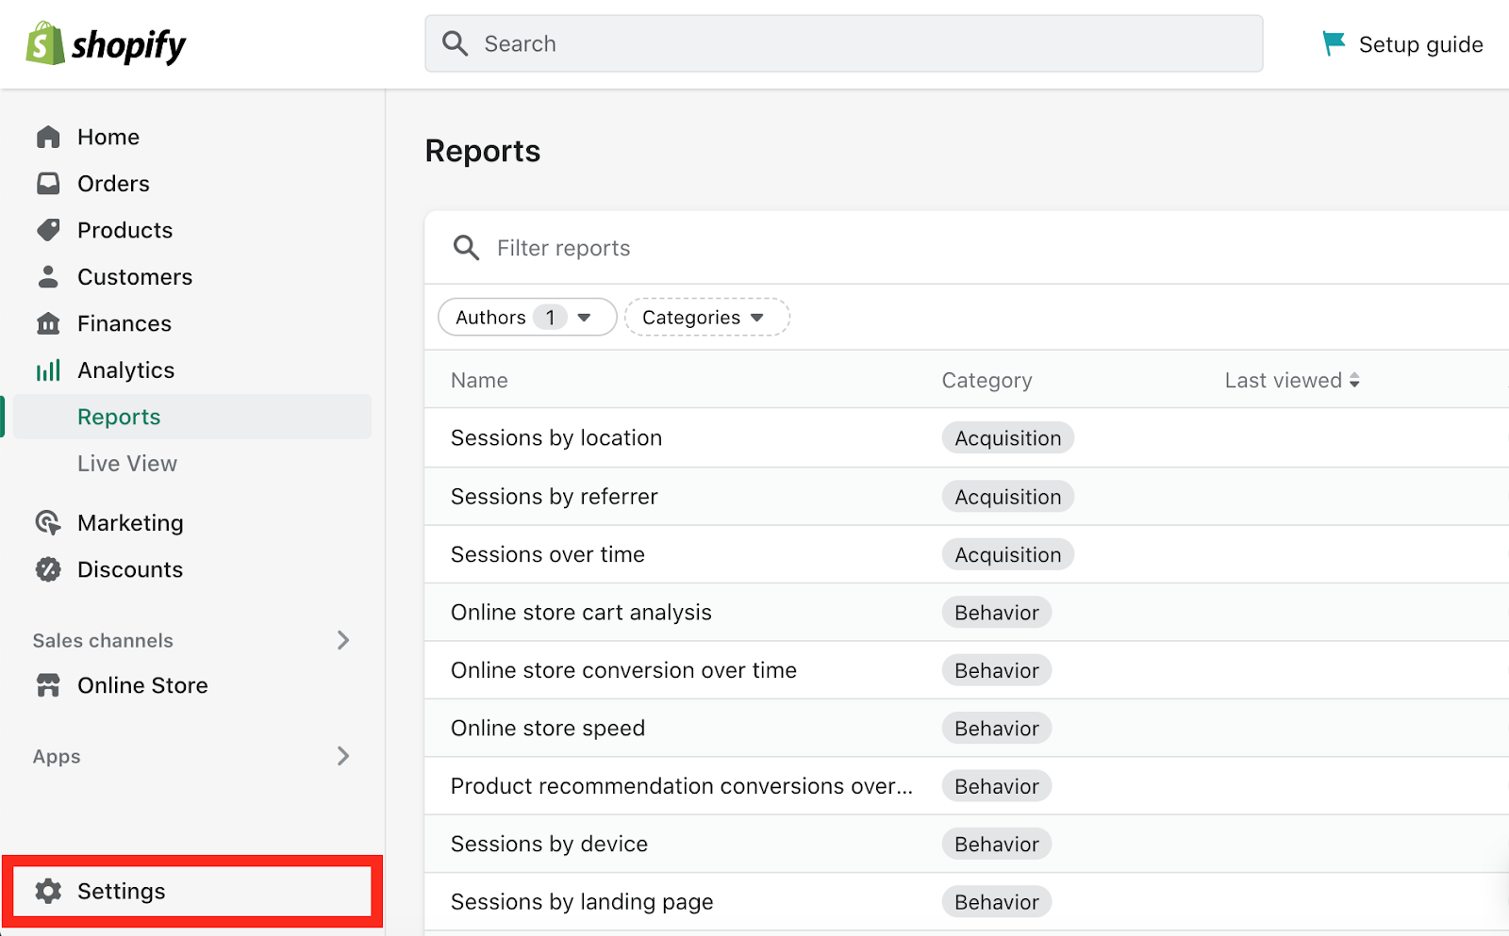Click the Home house icon

pos(48,137)
